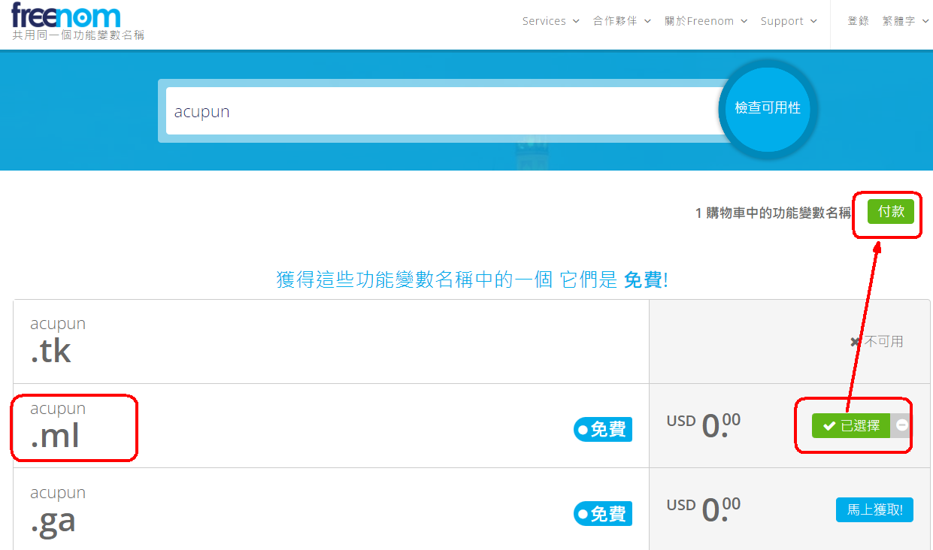Open the 登錄 login link
This screenshot has width=933, height=550.
point(858,21)
